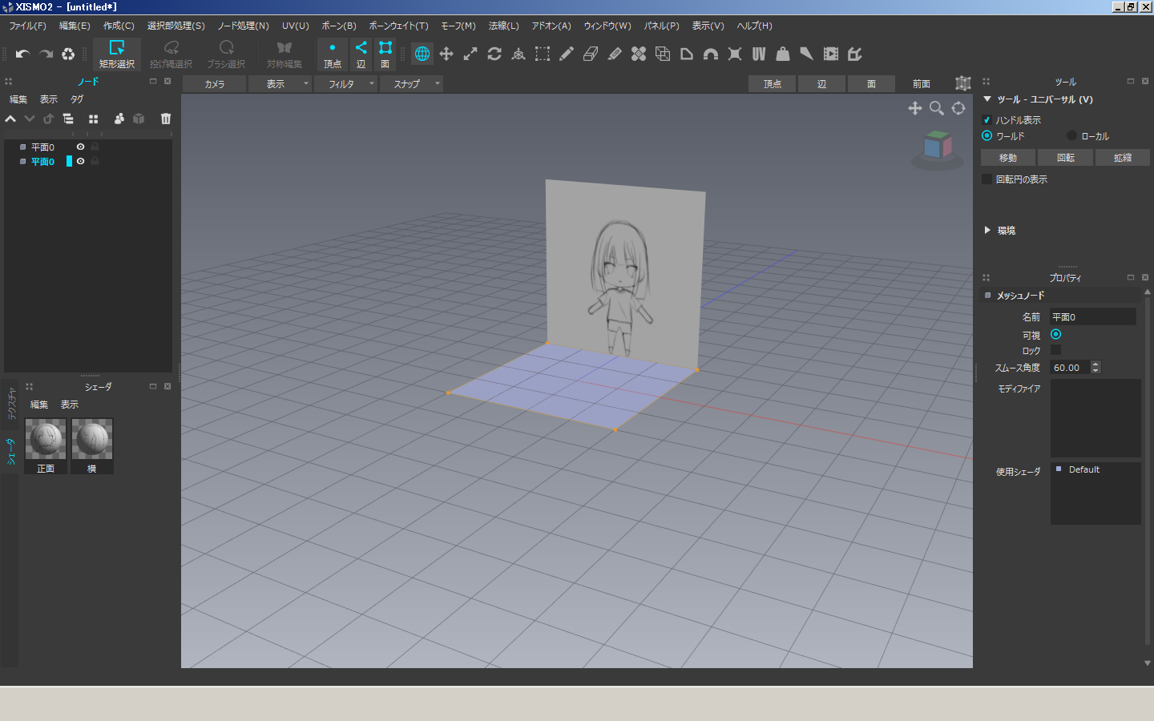Select the universal globe tool

coord(422,54)
